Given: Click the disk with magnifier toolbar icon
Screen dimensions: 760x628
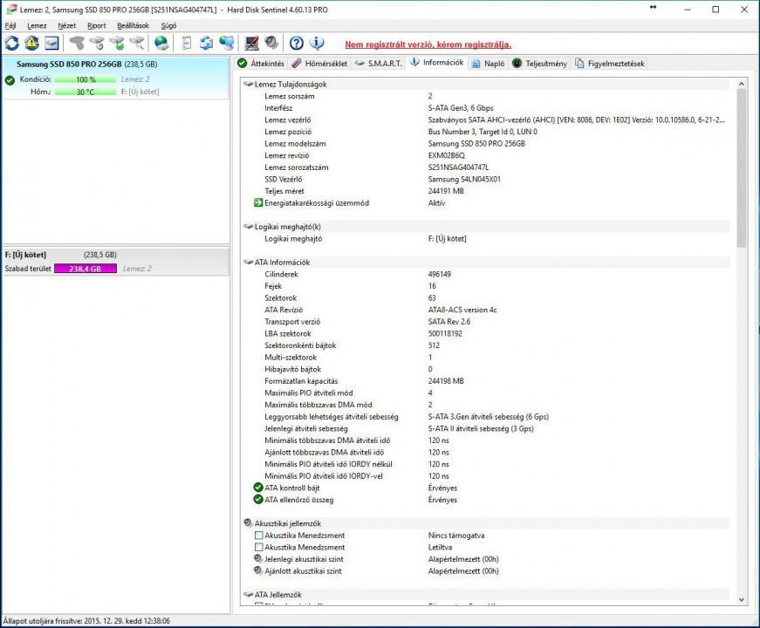Looking at the screenshot, I should [x=137, y=43].
